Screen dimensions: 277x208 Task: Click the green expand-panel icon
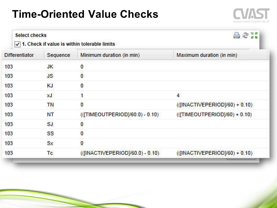tap(254, 35)
